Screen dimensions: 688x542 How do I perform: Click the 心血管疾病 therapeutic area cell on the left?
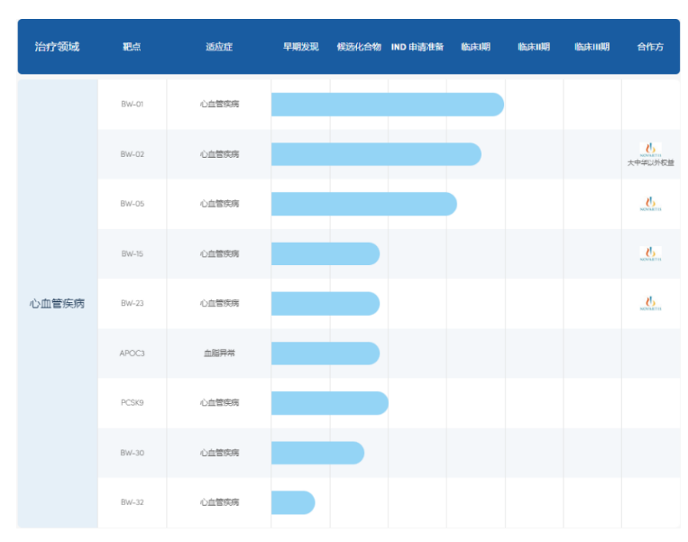[57, 304]
